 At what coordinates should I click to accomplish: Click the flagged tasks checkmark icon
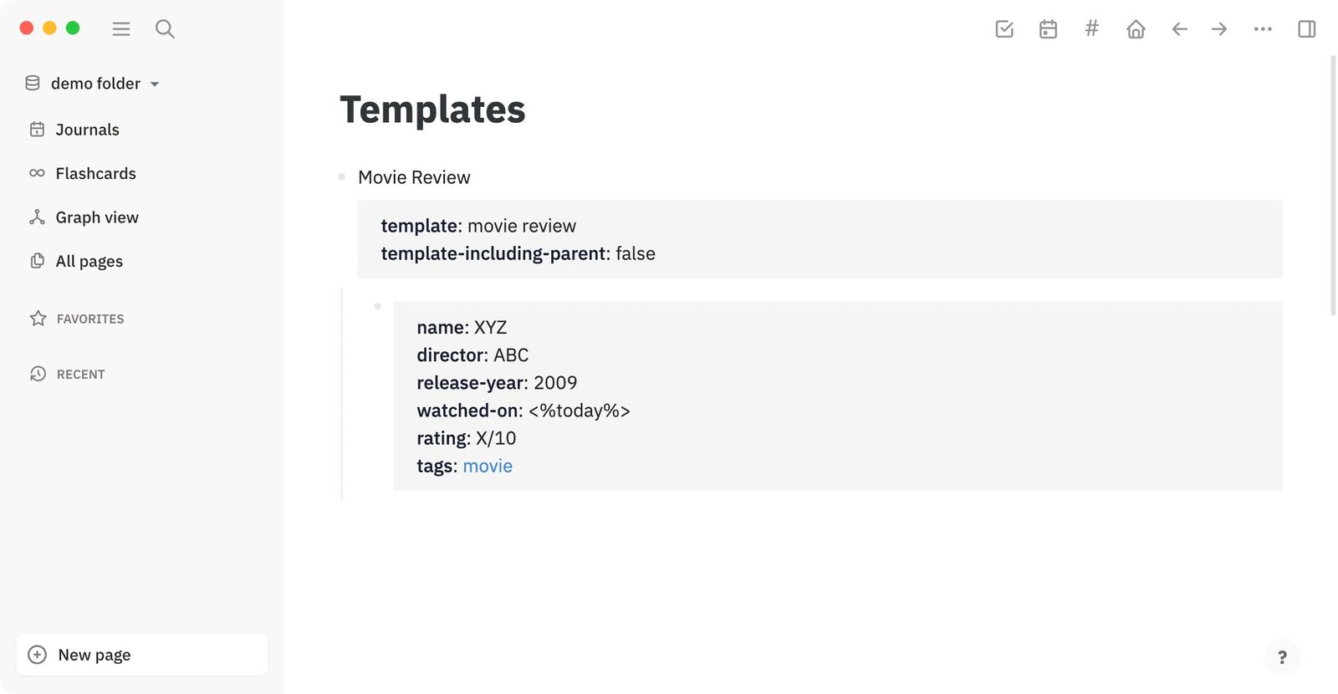pyautogui.click(x=1004, y=28)
